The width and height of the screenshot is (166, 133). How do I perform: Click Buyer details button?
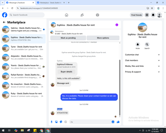[x=66, y=72]
